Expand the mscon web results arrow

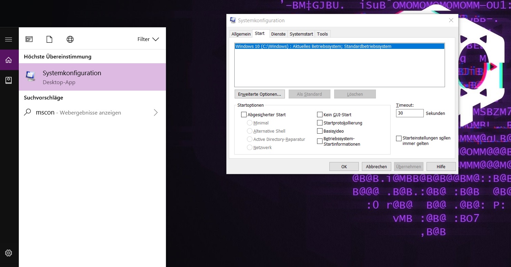(156, 112)
